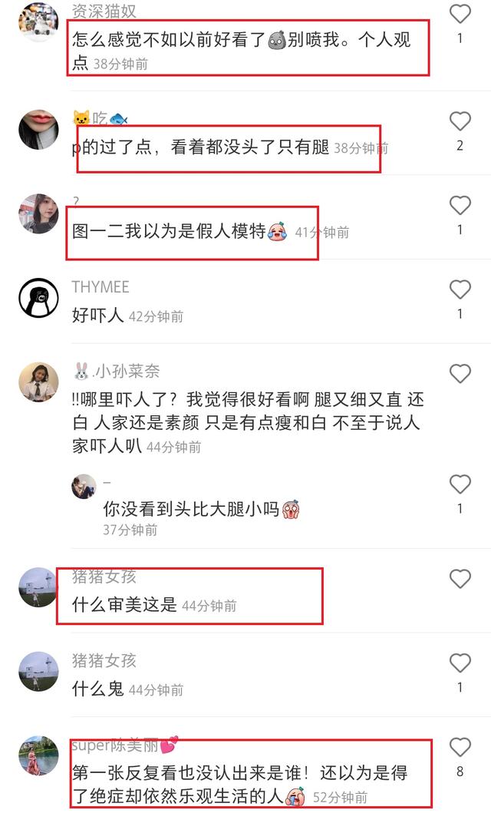This screenshot has width=491, height=813.
Task: Open THYMEE's penguin avatar
Action: [39, 298]
